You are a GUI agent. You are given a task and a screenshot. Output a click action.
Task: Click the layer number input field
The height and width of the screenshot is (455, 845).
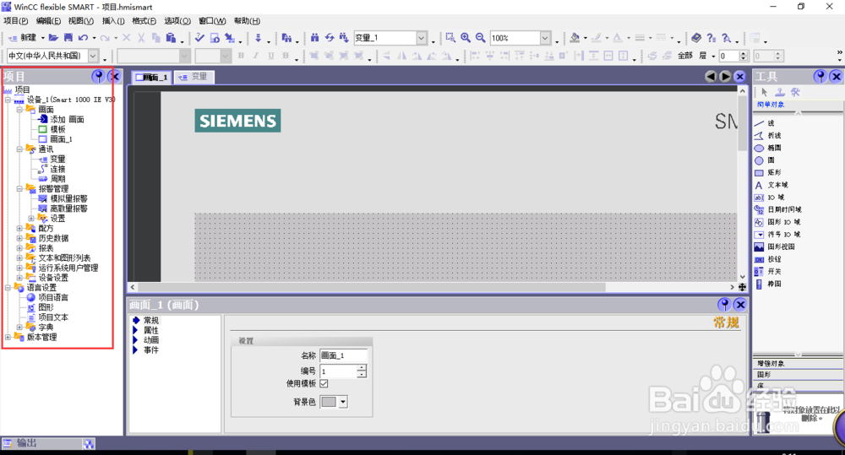[728, 56]
